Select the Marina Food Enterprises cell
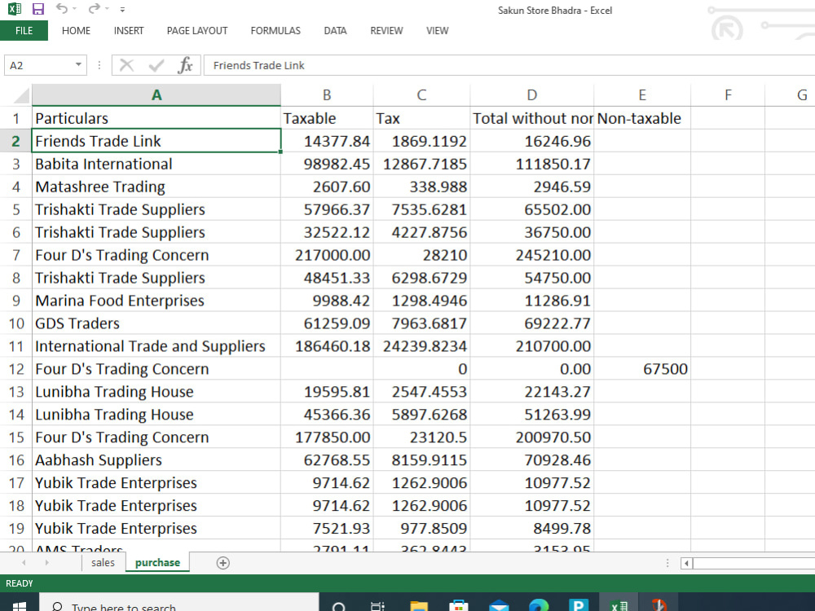 pyautogui.click(x=156, y=301)
